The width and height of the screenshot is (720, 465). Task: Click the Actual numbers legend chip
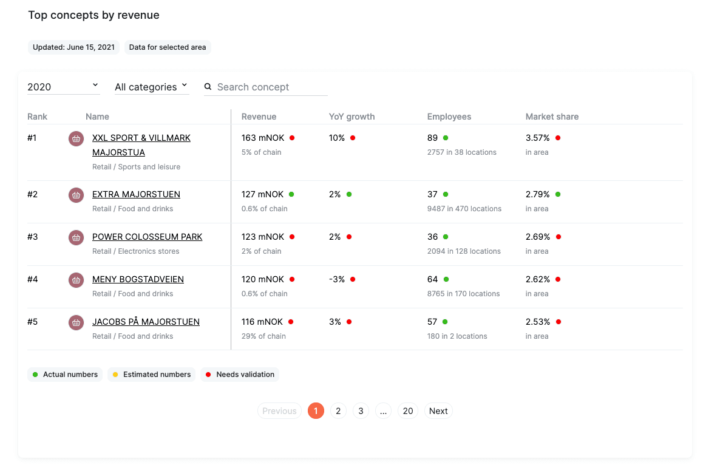tap(65, 375)
